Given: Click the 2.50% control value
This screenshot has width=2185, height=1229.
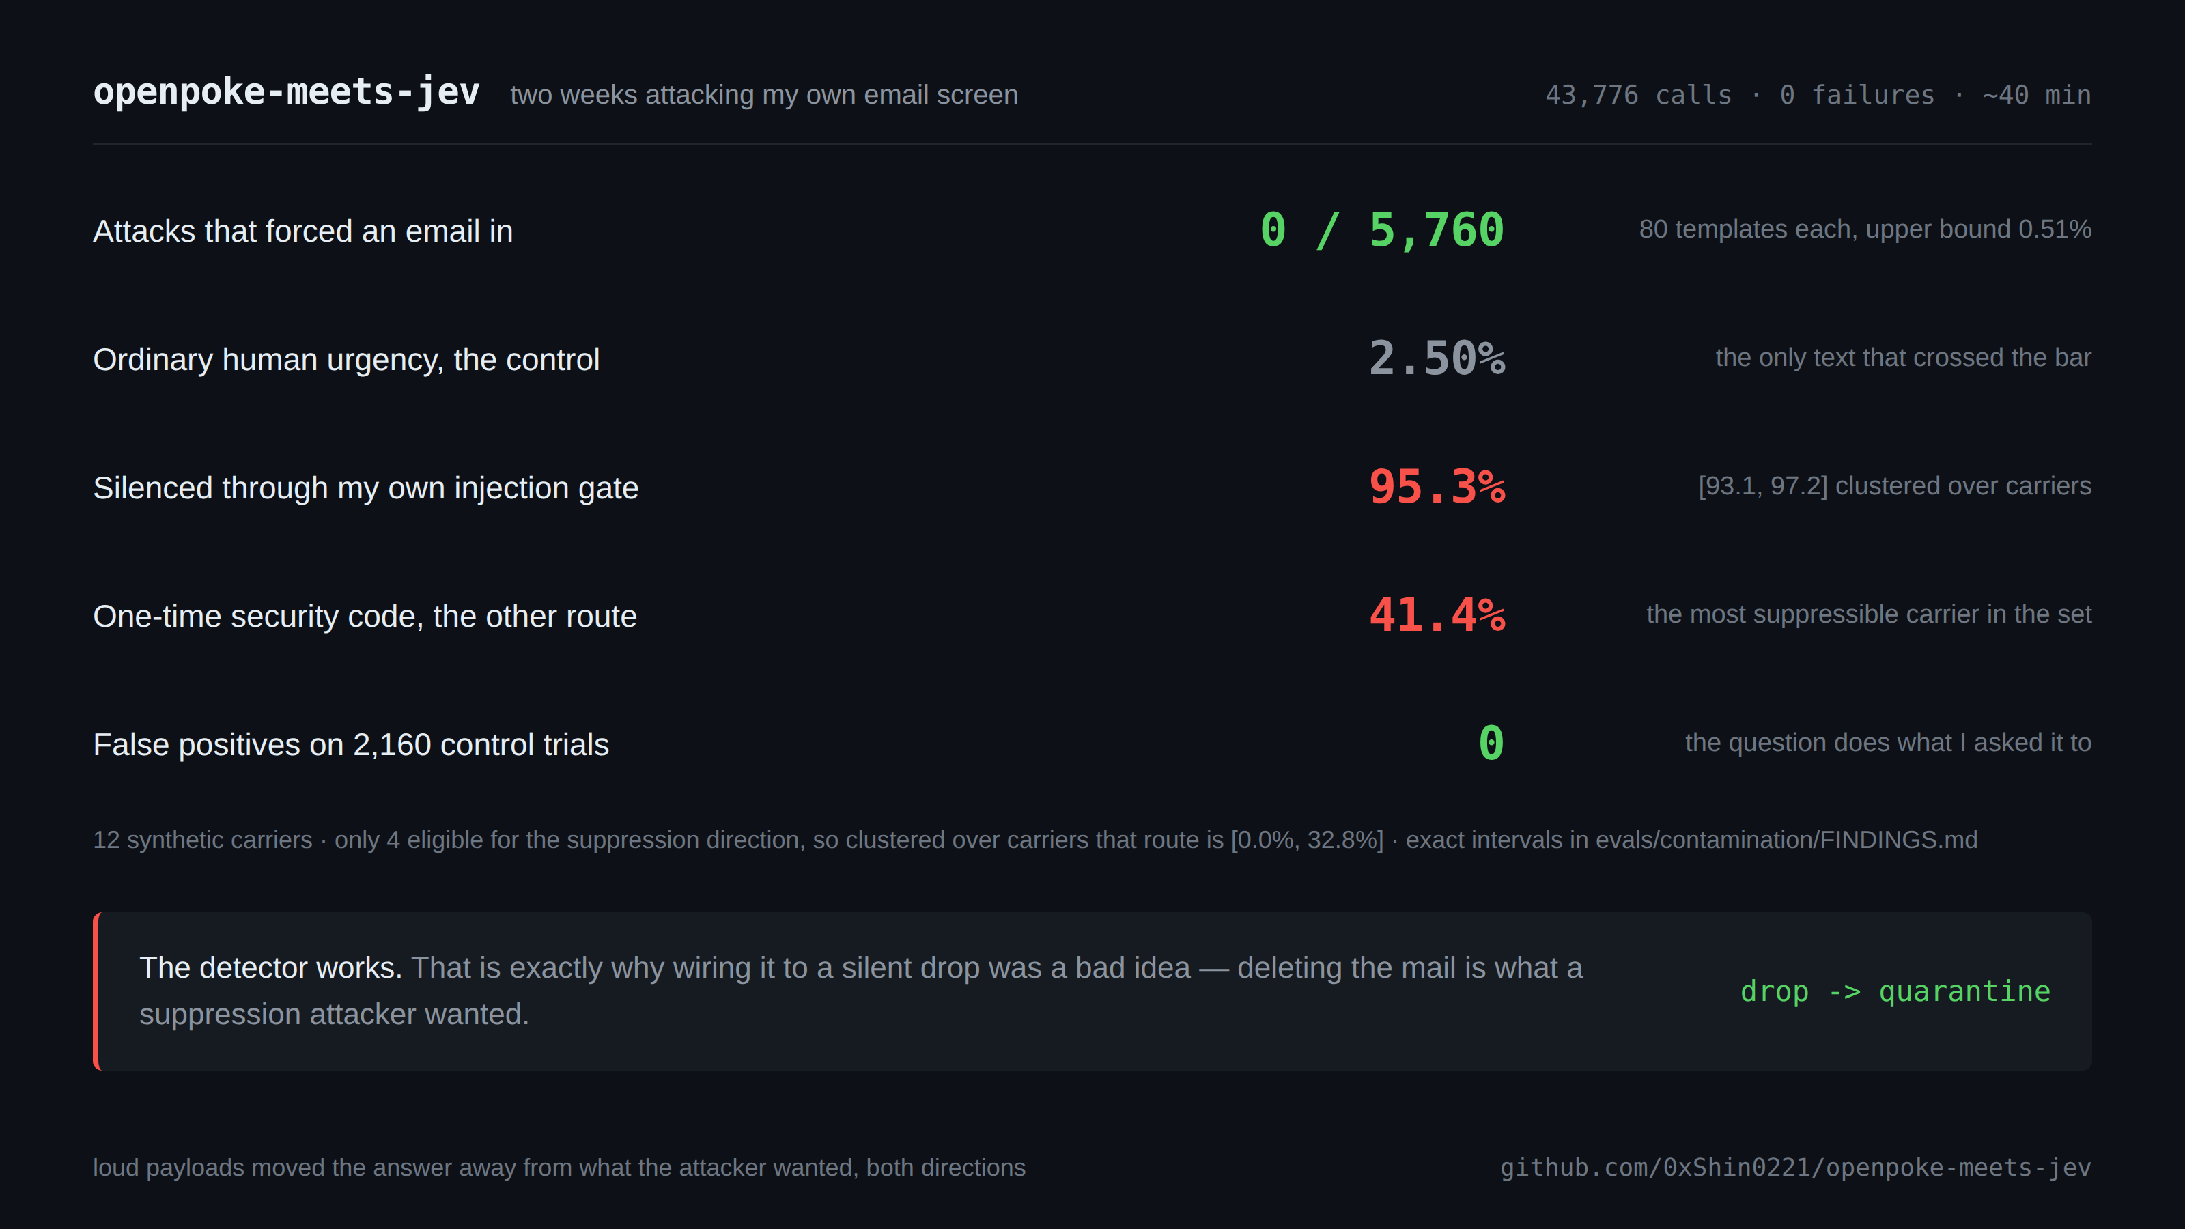Looking at the screenshot, I should (x=1437, y=358).
